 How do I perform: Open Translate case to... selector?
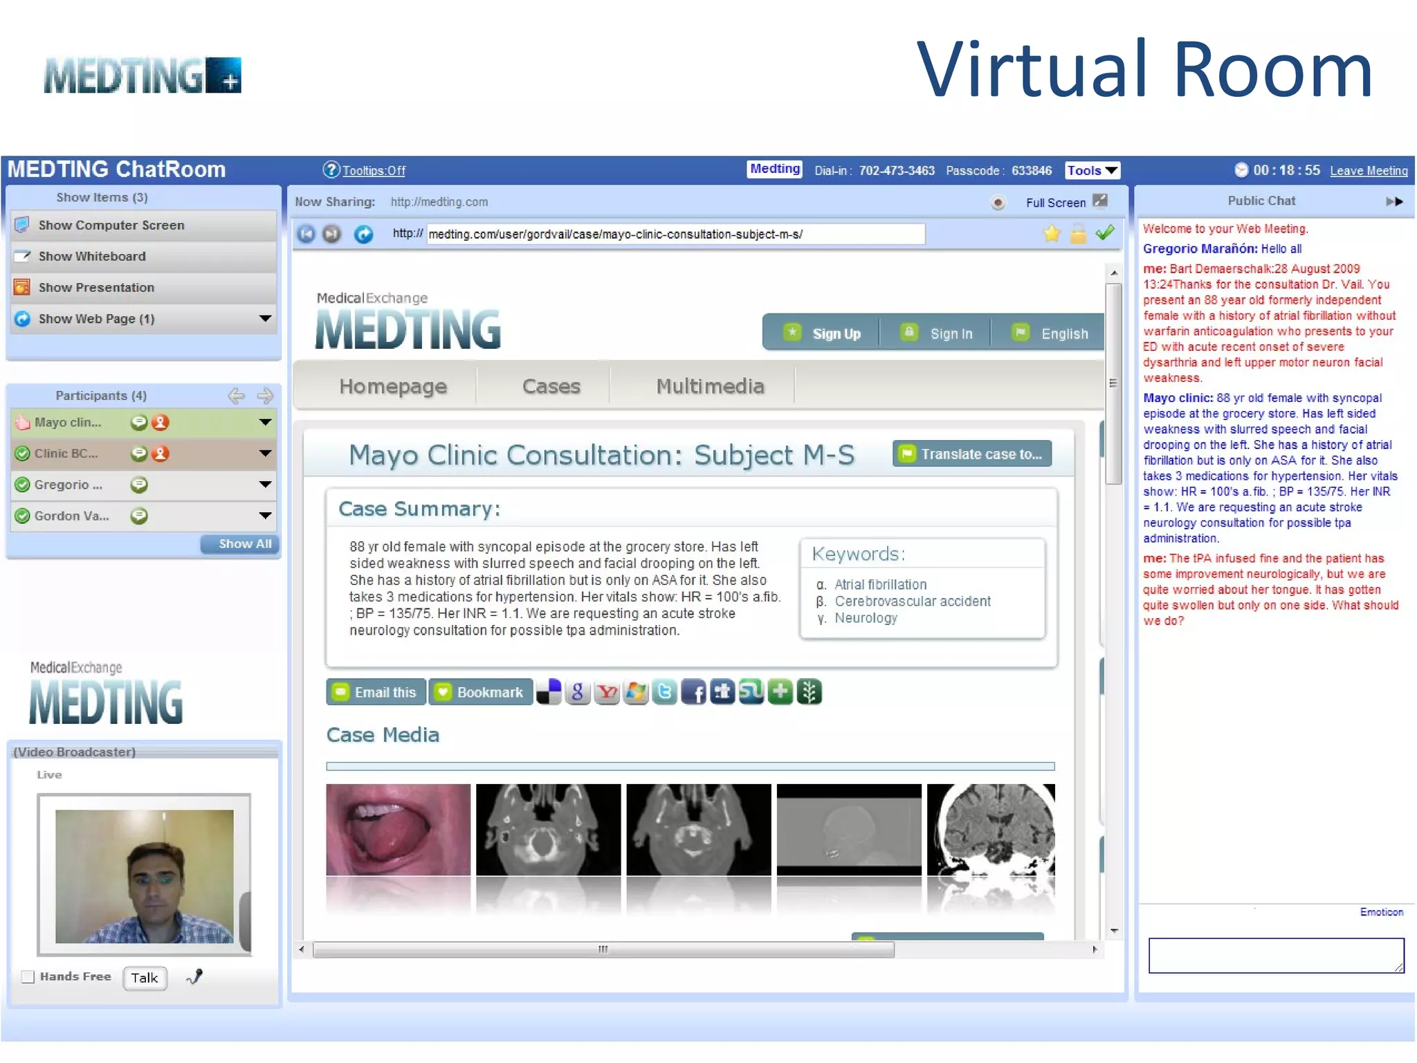(972, 454)
